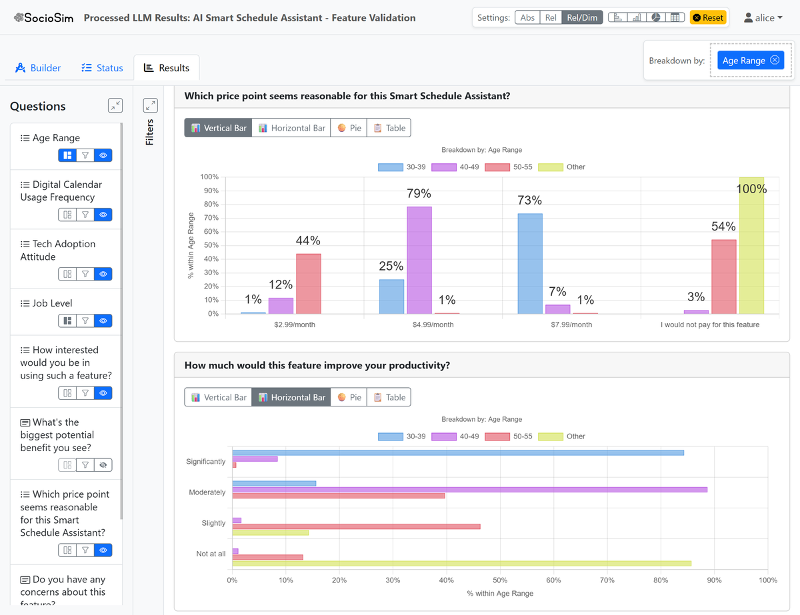Toggle breakdown icon for Age Range question
The width and height of the screenshot is (800, 615).
coord(67,155)
